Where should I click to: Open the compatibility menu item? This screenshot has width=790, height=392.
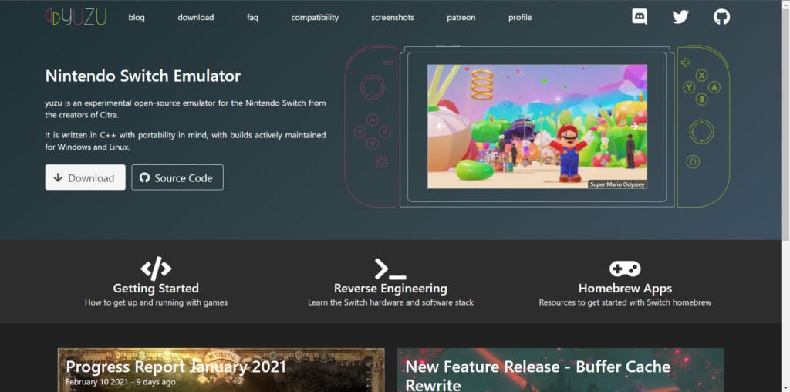[x=315, y=18]
